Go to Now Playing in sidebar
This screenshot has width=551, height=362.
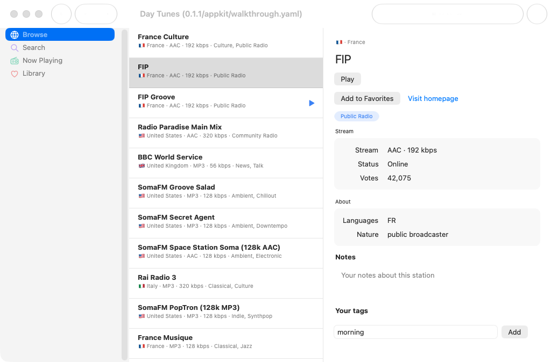[60, 60]
